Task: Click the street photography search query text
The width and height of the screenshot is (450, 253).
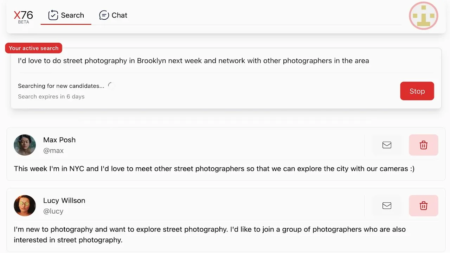Action: click(x=193, y=60)
